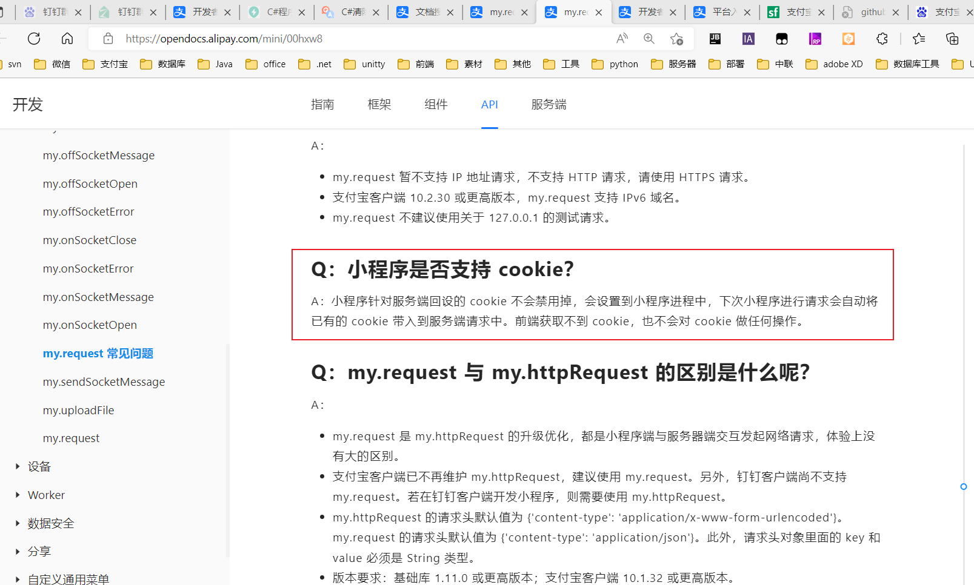Image resolution: width=974 pixels, height=585 pixels.
Task: Expand the 分享 sidebar section
Action: pos(39,552)
